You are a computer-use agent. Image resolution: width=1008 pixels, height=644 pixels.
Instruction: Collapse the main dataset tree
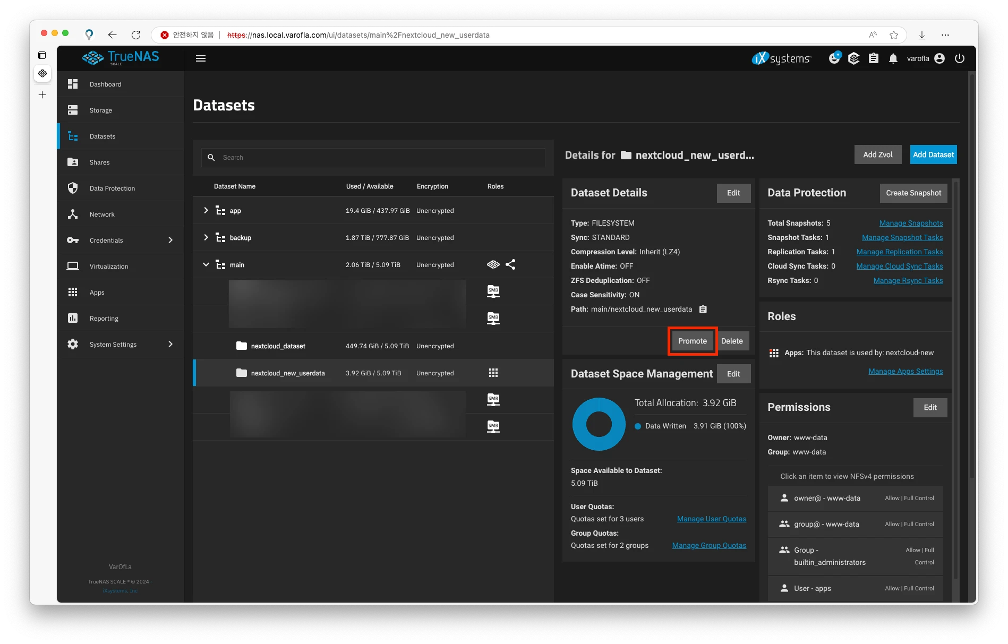point(206,264)
